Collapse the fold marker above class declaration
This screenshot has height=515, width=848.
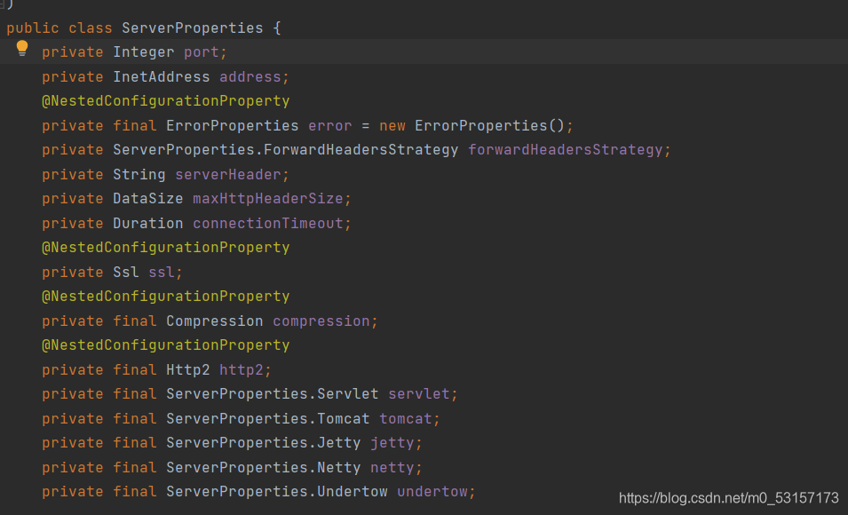click(x=2, y=4)
